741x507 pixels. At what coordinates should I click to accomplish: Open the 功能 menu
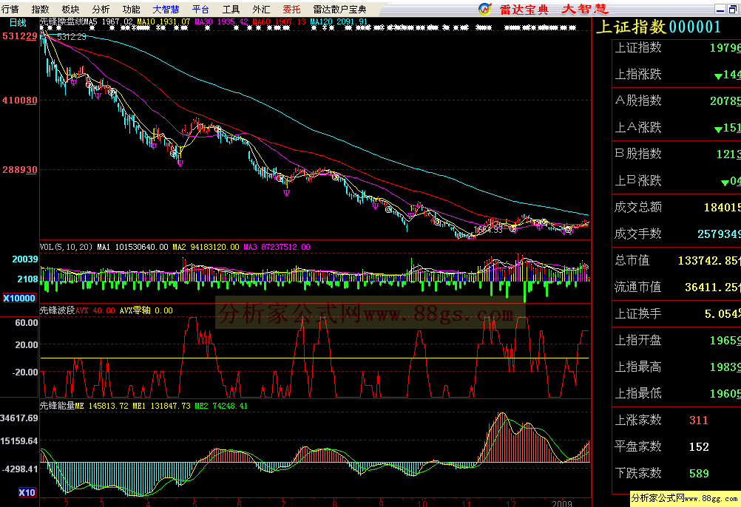click(131, 9)
